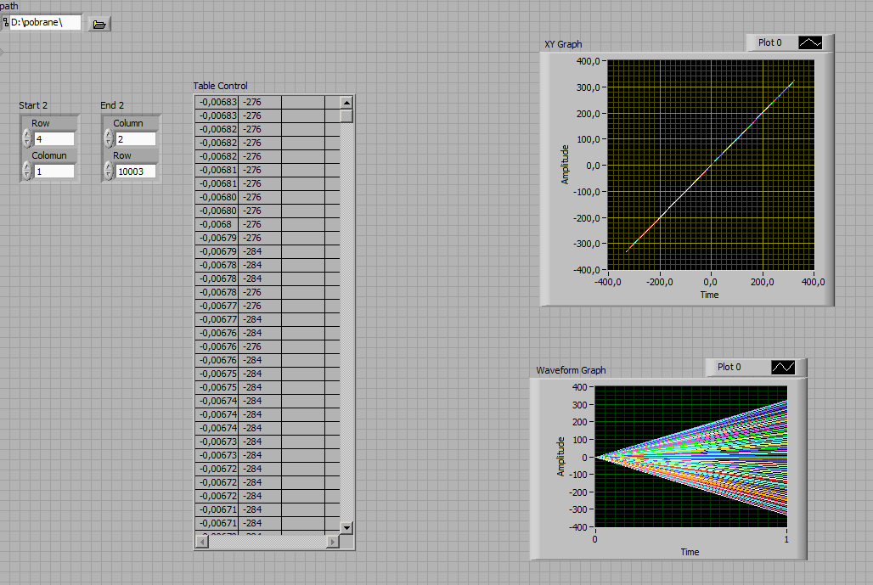Click Waveform Graph Plot 0 label
The image size is (873, 585).
pos(729,368)
